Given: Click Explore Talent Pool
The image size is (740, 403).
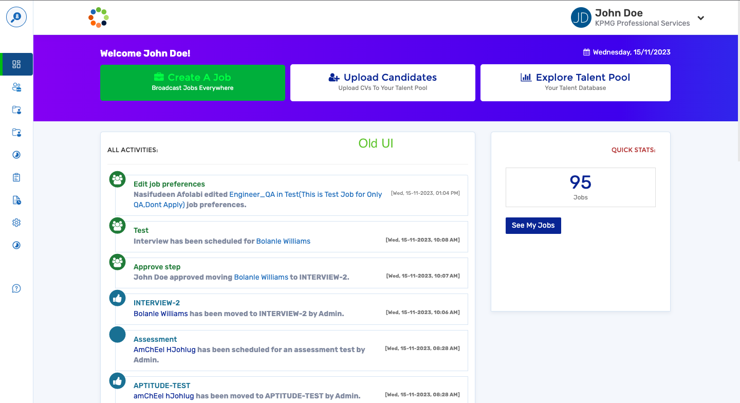Looking at the screenshot, I should tap(575, 82).
